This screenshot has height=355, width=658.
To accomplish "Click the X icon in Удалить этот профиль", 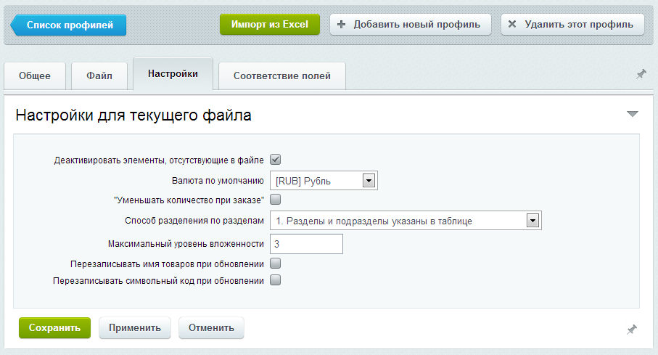I will click(x=512, y=24).
